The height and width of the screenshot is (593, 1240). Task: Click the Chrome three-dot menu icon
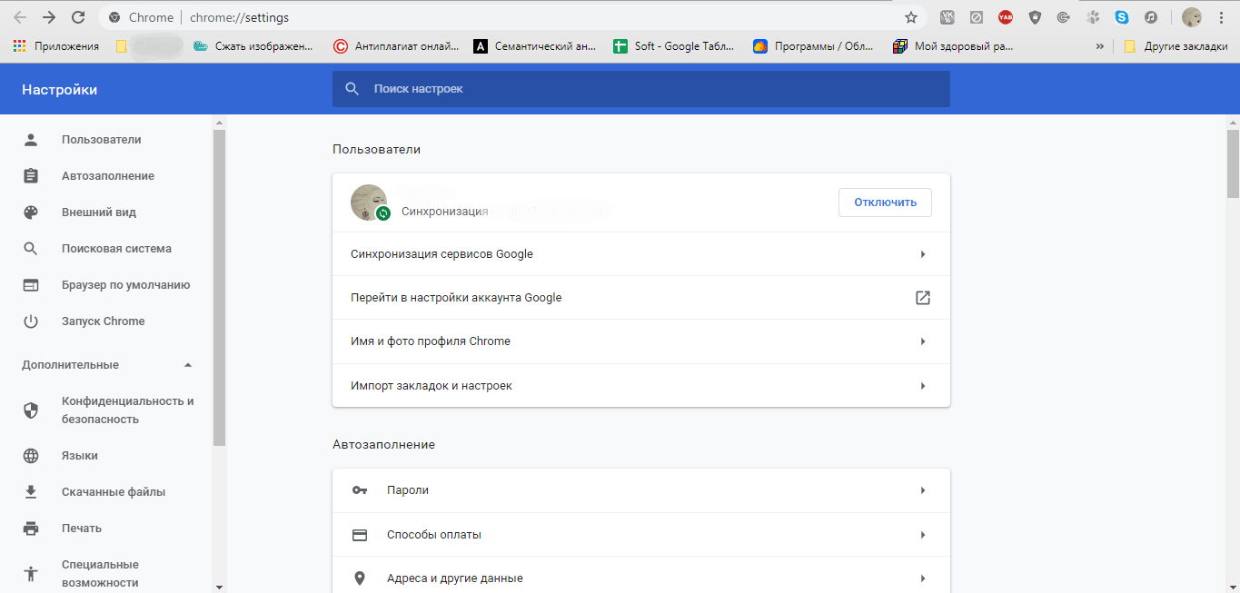[x=1221, y=17]
